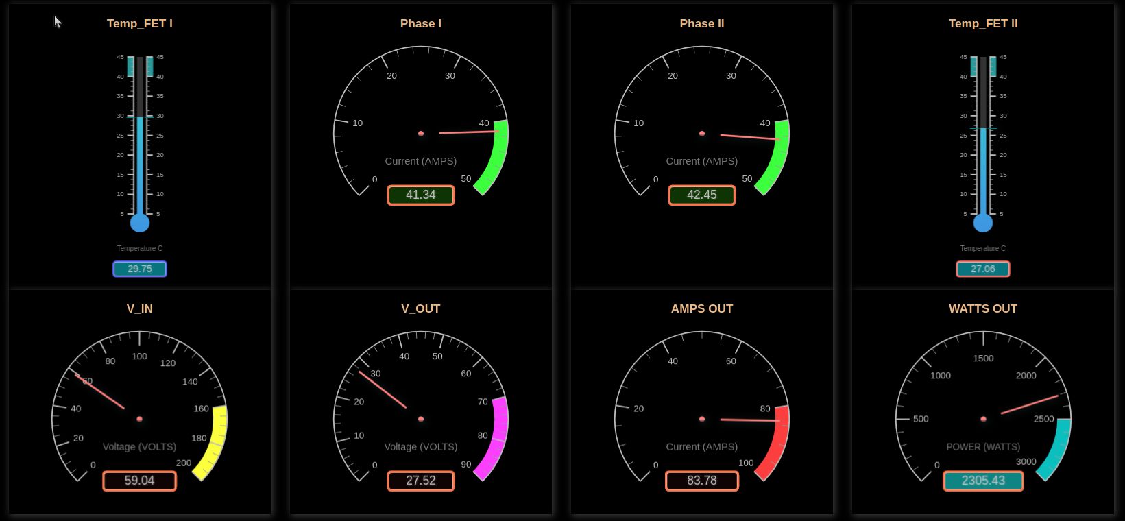Screen dimensions: 1125x521
Task: Click the V_OUT gauge title
Action: click(421, 308)
